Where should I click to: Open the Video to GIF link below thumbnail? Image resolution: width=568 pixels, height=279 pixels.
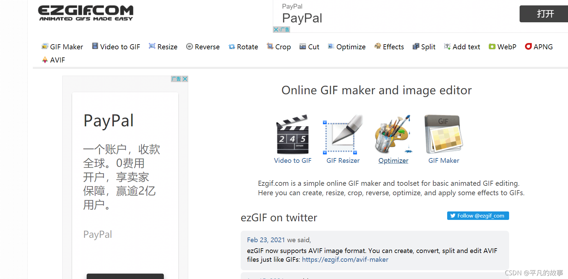[292, 161]
